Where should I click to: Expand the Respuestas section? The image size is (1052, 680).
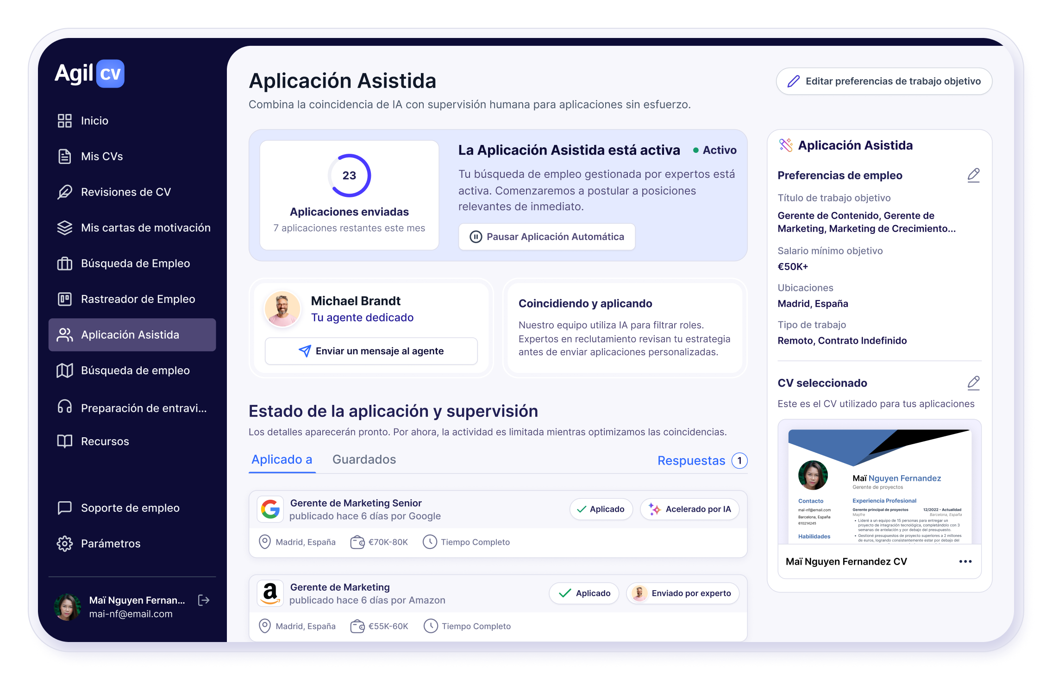pyautogui.click(x=691, y=460)
